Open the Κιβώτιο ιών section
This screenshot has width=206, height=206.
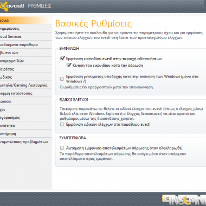(25, 53)
